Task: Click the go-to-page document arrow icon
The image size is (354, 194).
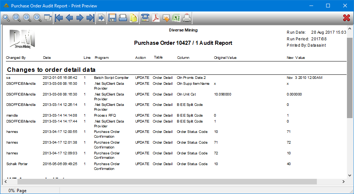Action: pos(101,18)
